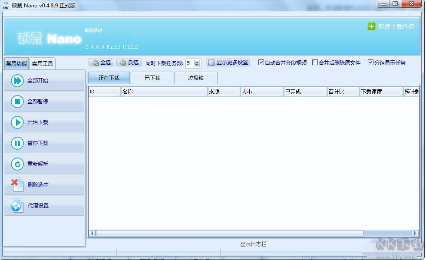Image resolution: width=426 pixels, height=260 pixels.
Task: Minimize the 硕鼠 Nano window
Action: (x=383, y=4)
